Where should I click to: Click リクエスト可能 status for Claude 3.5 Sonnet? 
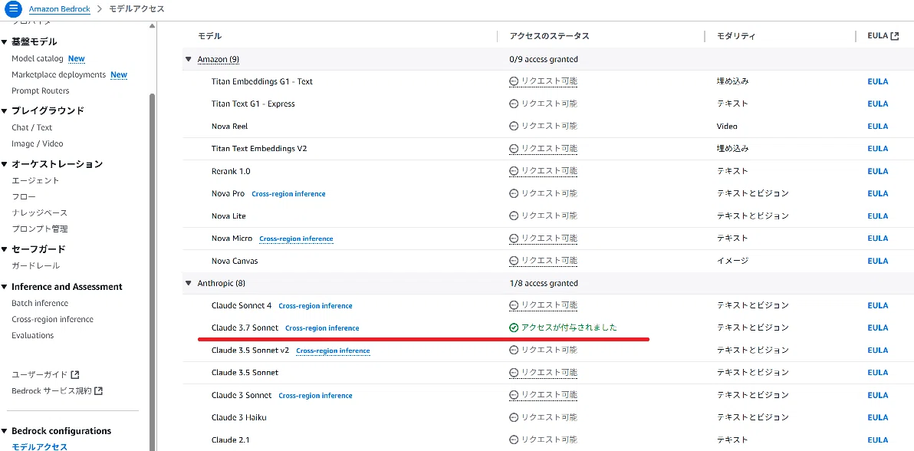pyautogui.click(x=549, y=373)
